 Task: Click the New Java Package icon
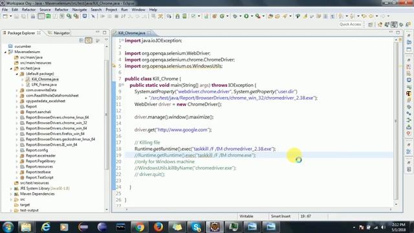coord(214,16)
